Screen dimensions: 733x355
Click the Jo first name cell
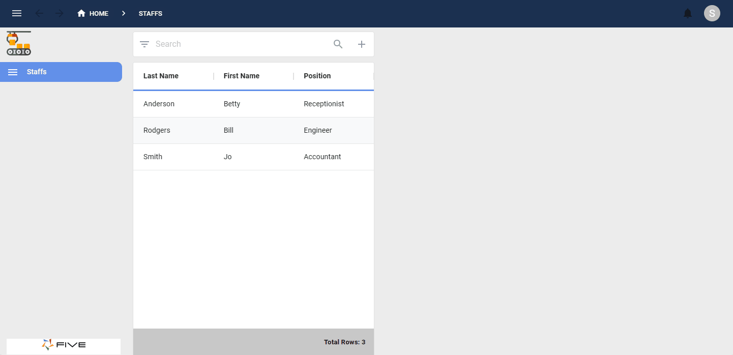coord(227,157)
